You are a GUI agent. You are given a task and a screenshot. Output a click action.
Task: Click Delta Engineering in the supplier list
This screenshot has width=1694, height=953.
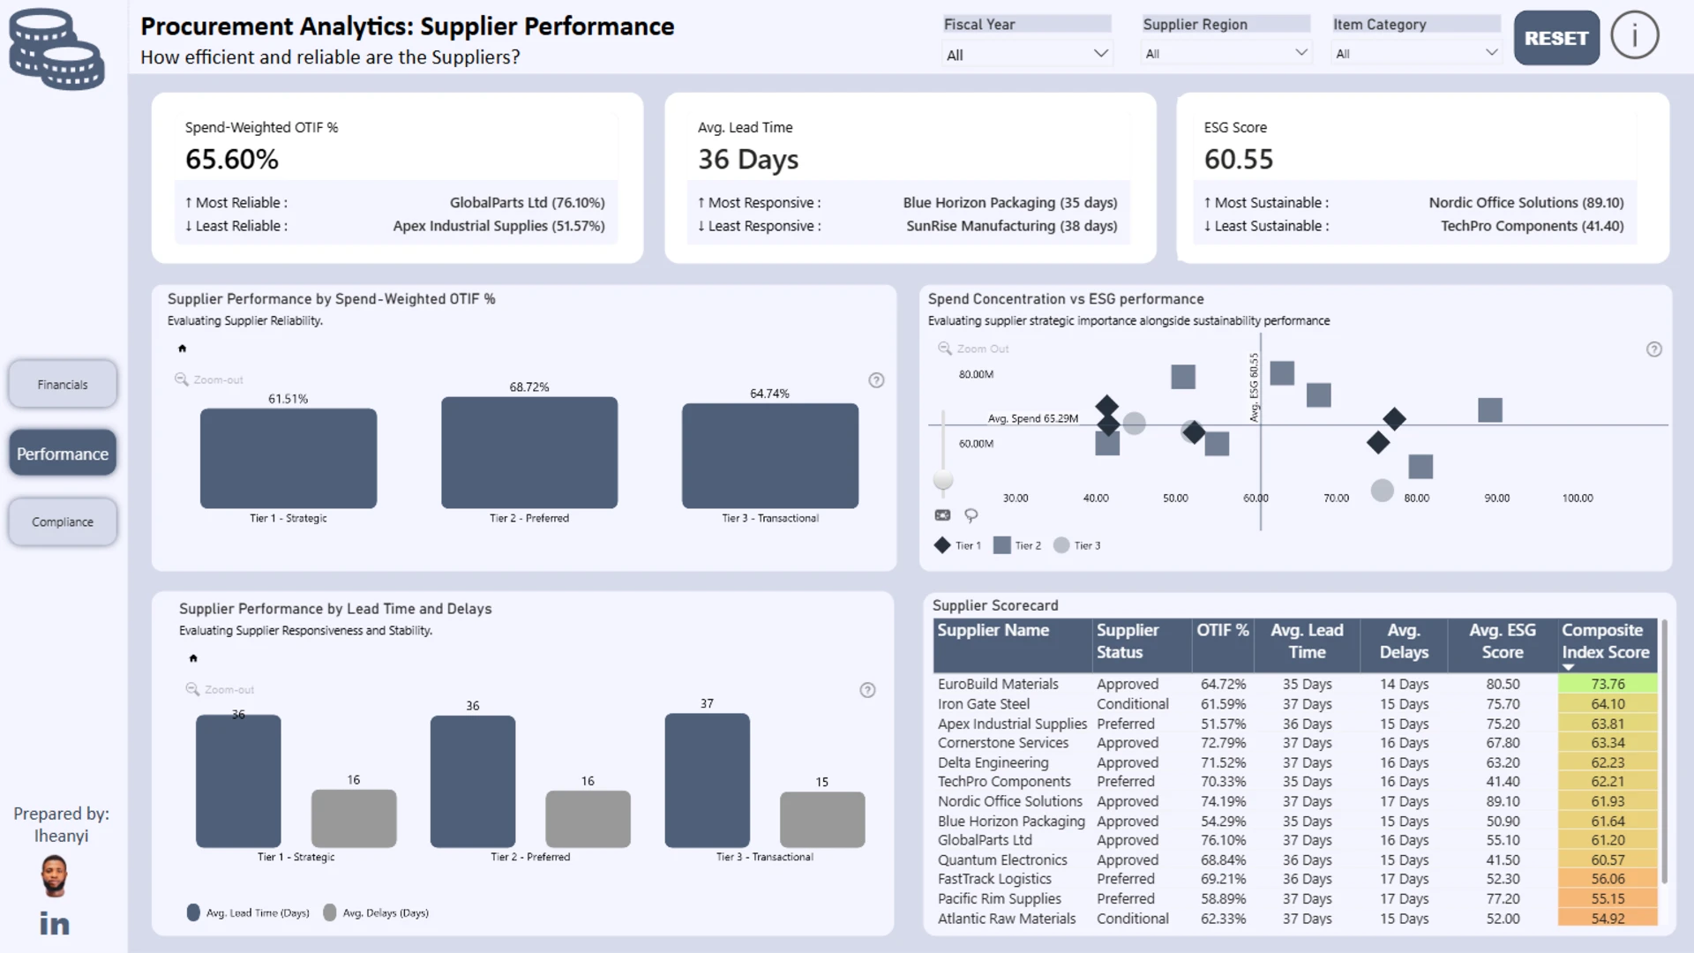click(x=993, y=762)
